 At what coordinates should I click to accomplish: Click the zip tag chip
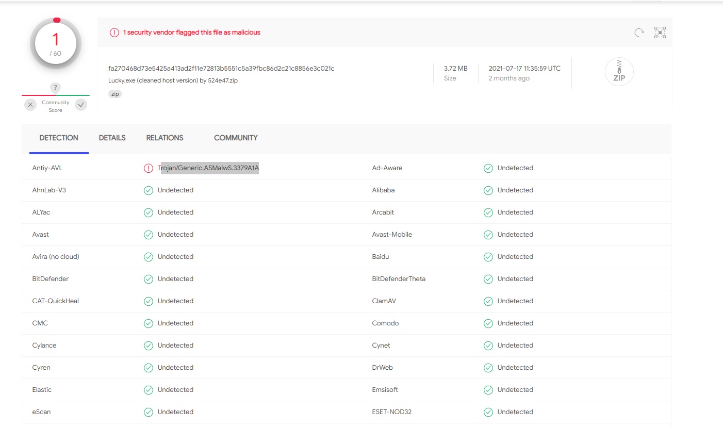pos(115,94)
